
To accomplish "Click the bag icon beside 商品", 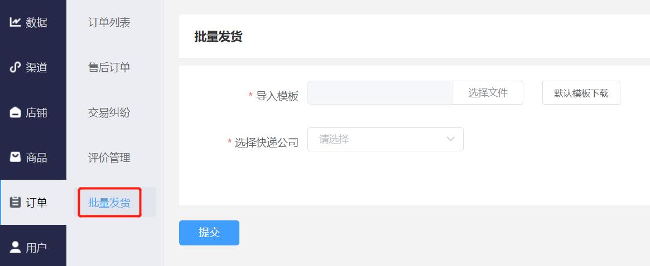I will tap(15, 157).
